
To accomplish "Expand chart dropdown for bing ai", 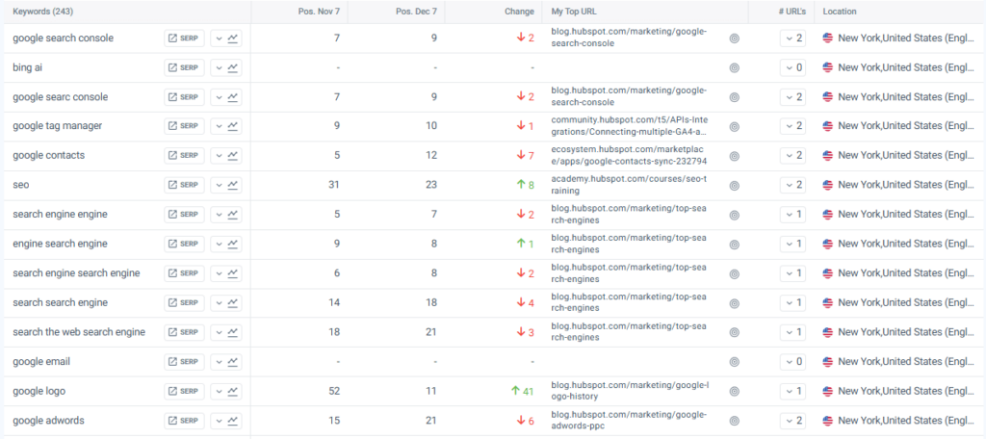I will [226, 68].
